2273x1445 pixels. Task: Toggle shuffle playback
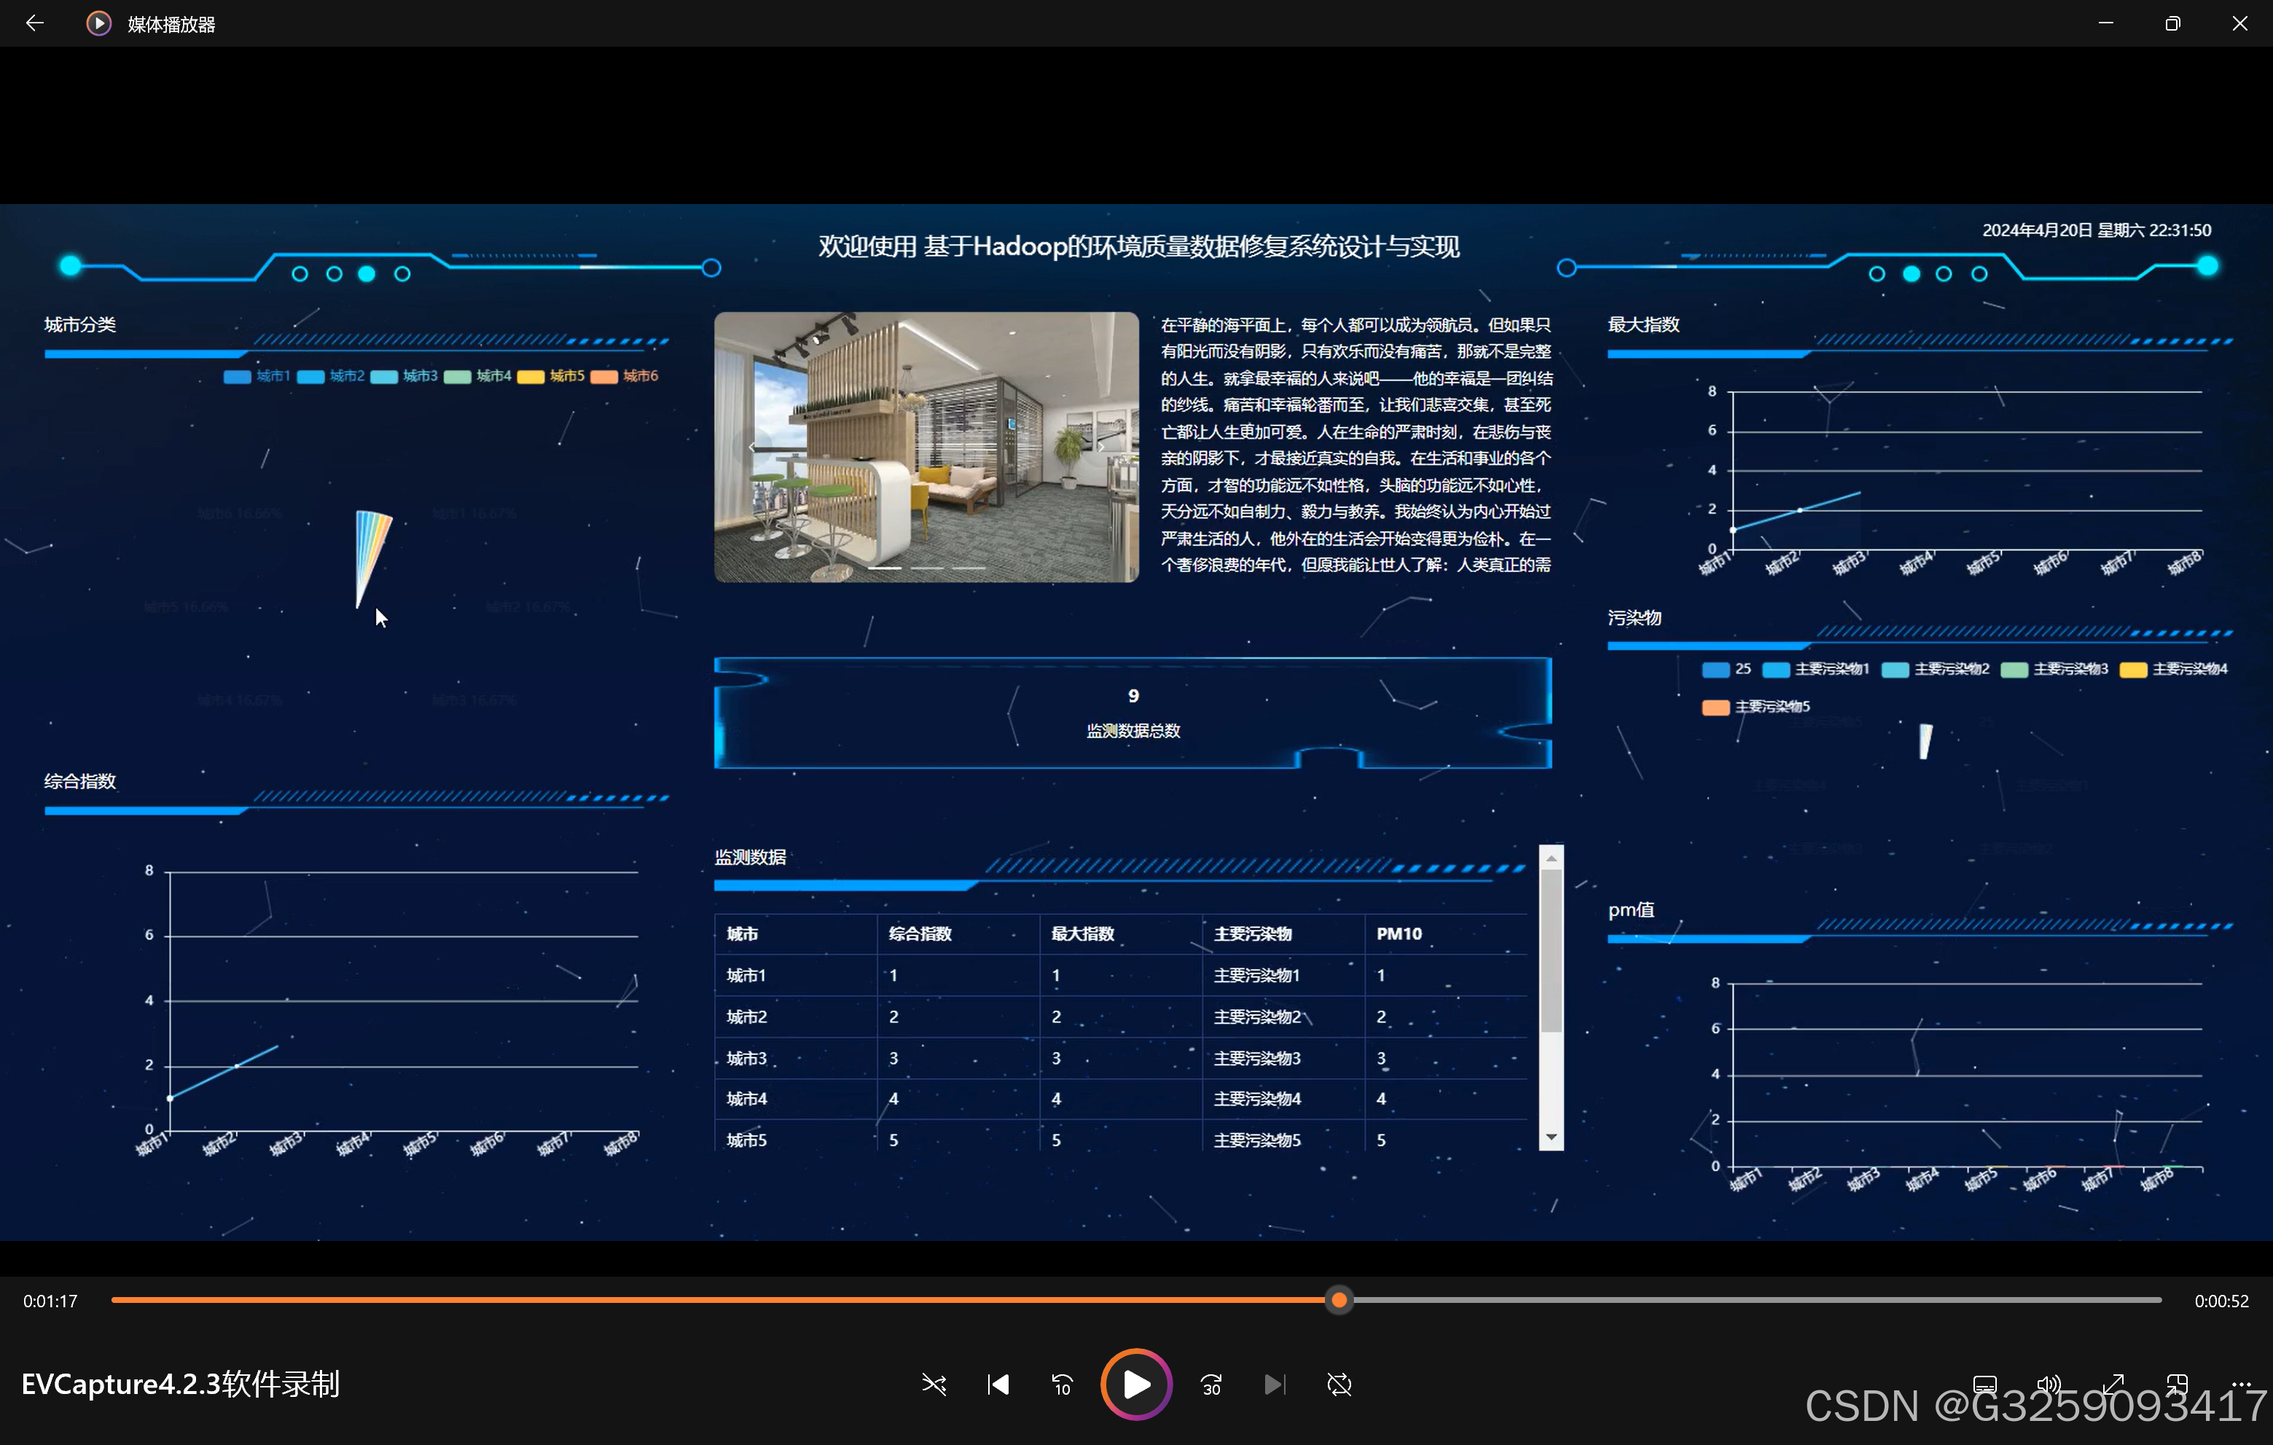(x=934, y=1385)
